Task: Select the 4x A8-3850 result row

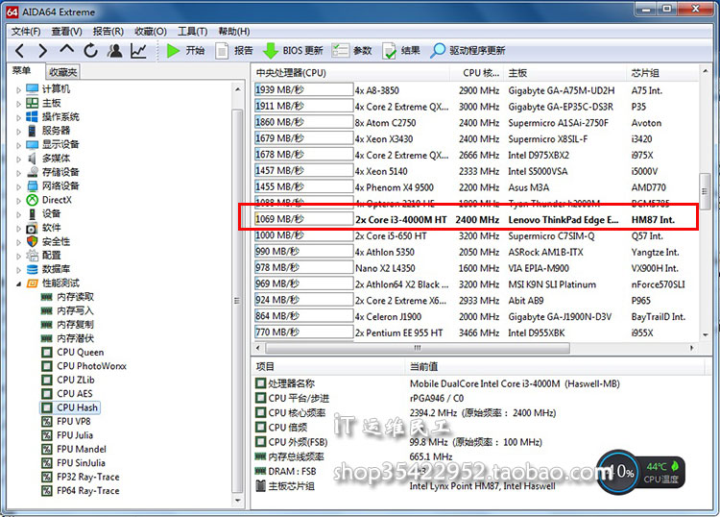Action: point(475,90)
